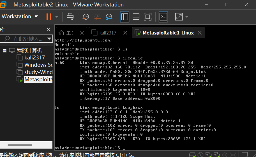Take a snapshot of this VM
Image resolution: width=256 pixels, height=157 pixels.
[86, 17]
